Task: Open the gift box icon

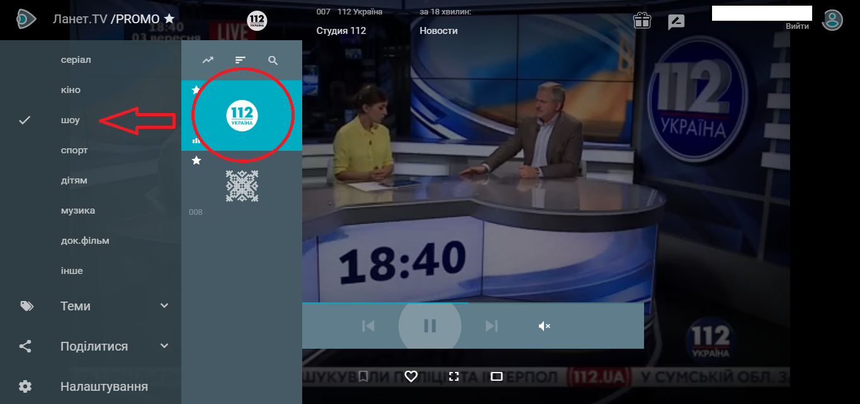Action: click(642, 21)
